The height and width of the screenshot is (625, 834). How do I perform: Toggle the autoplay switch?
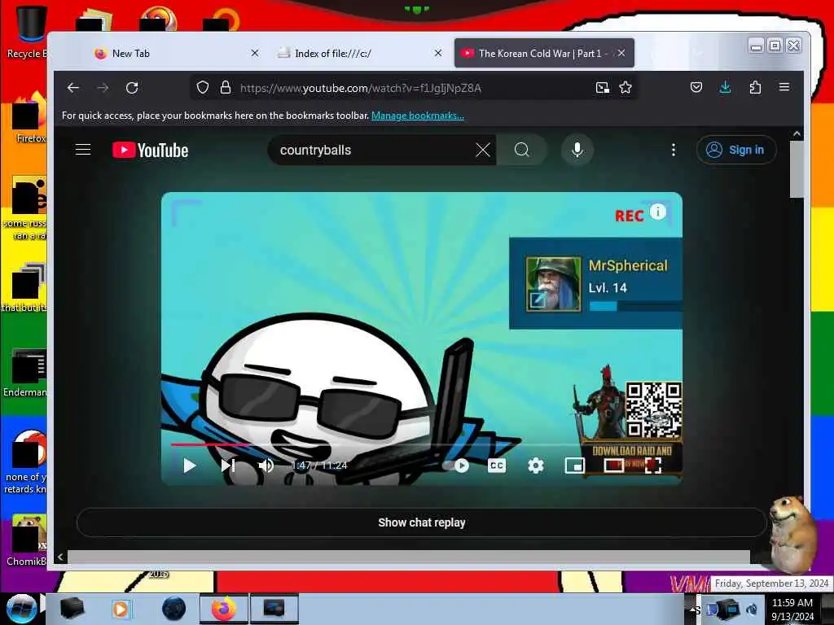[456, 465]
